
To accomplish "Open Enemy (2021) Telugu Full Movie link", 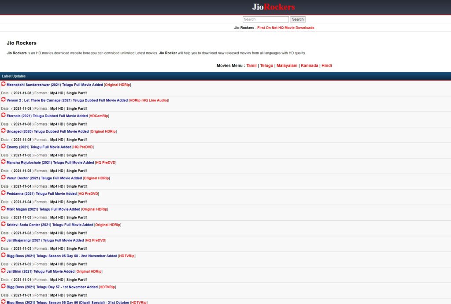I will pos(50,147).
